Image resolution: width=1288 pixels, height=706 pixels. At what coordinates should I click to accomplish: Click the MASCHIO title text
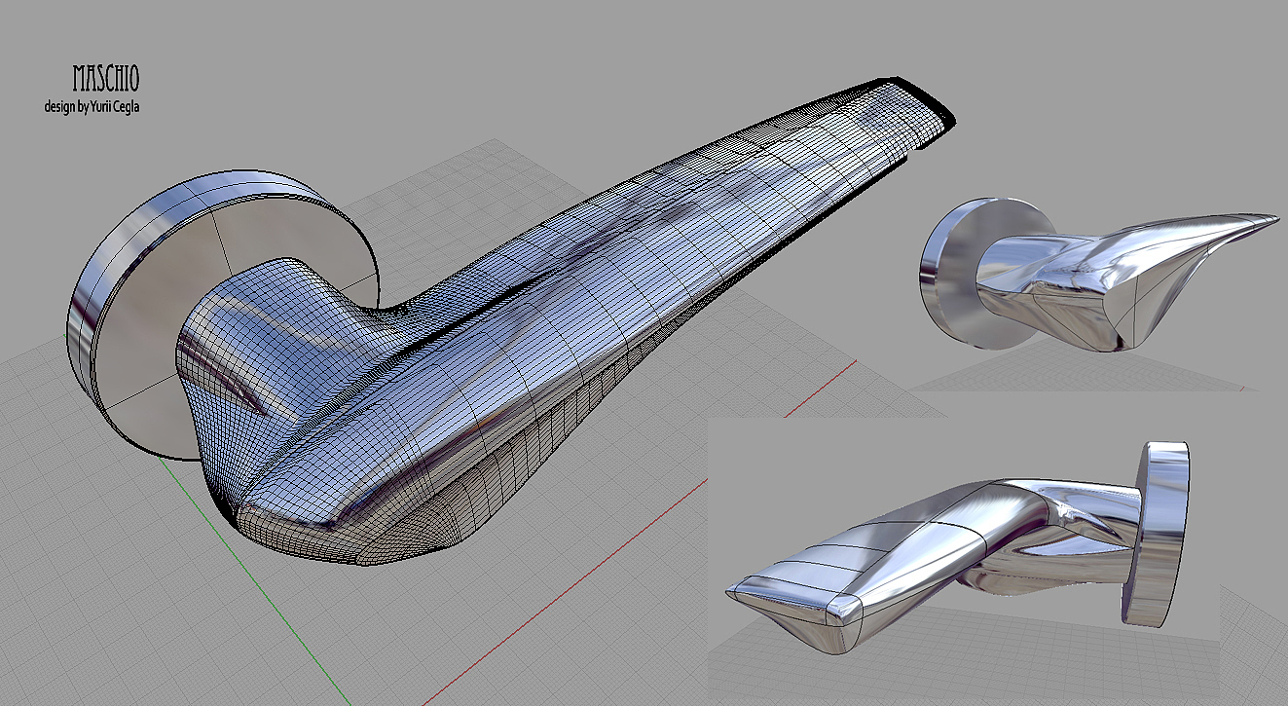(x=106, y=79)
